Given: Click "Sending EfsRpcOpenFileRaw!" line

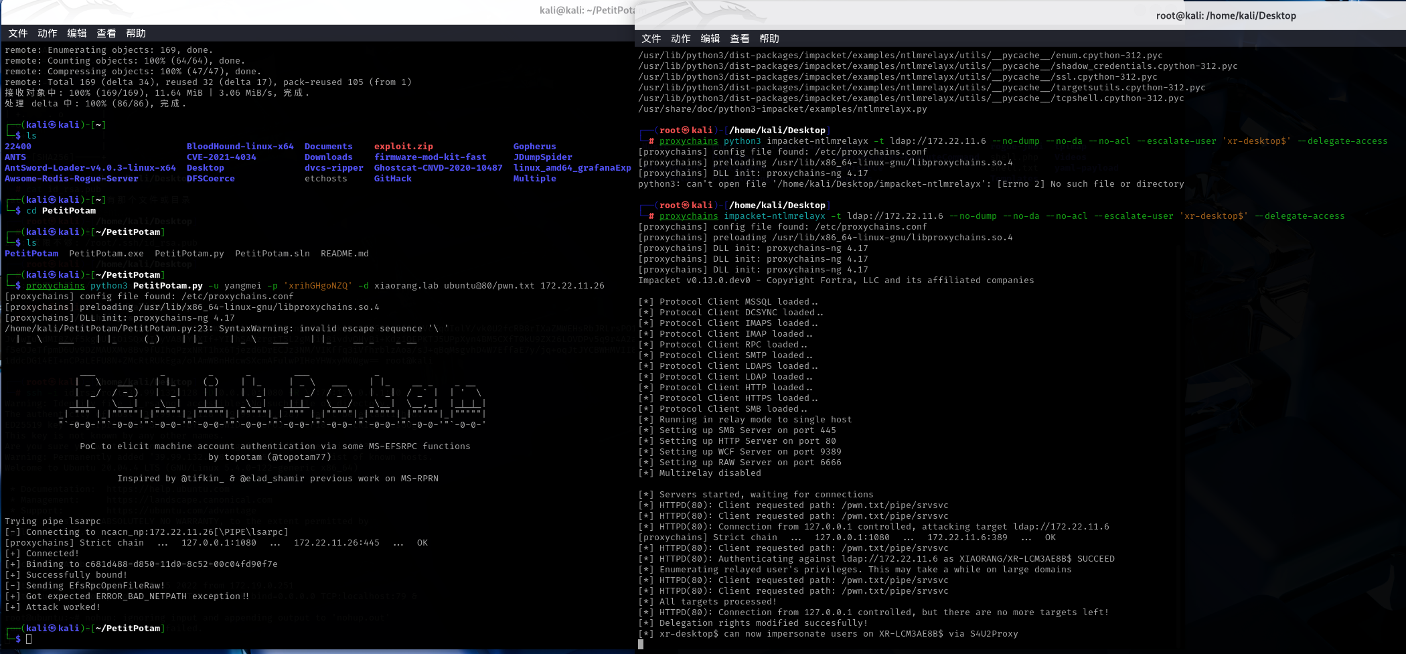Looking at the screenshot, I should pos(85,586).
